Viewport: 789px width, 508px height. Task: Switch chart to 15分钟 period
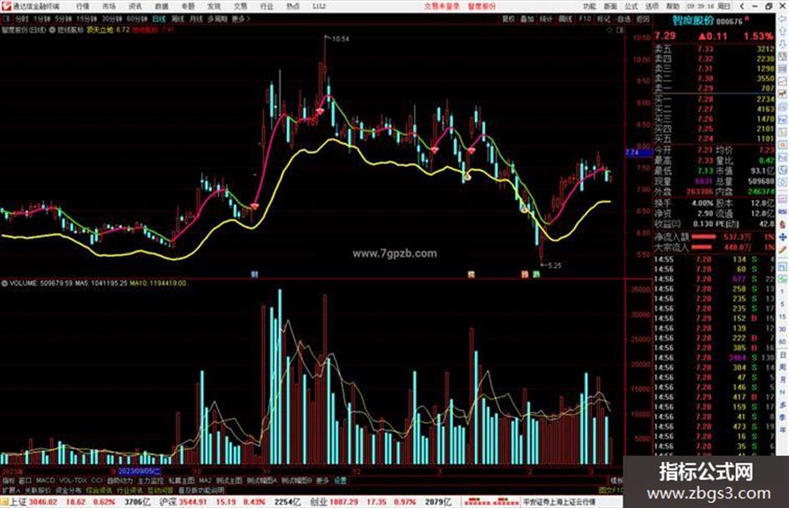[x=87, y=18]
